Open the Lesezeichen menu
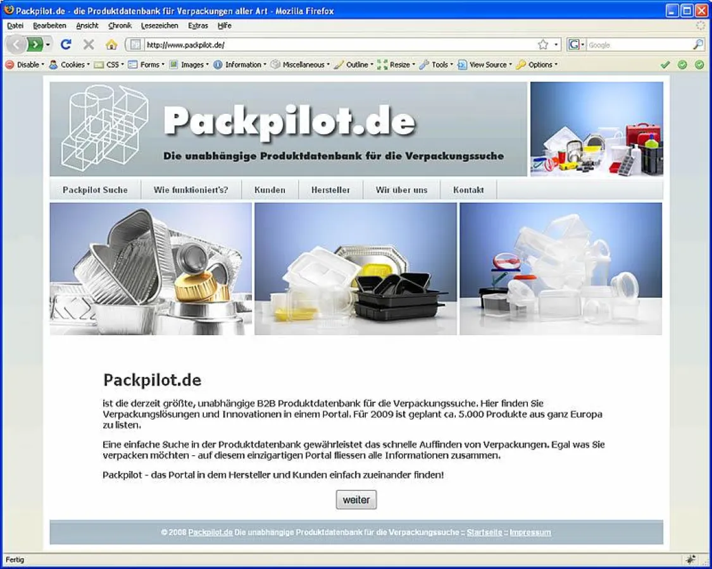 (x=159, y=26)
